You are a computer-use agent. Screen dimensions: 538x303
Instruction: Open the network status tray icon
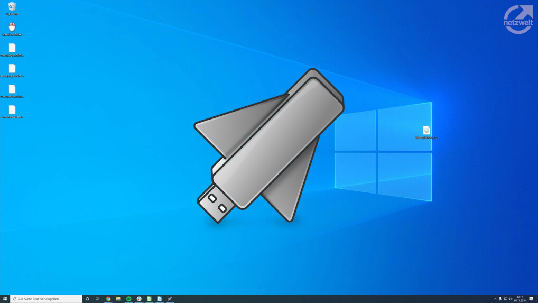click(x=505, y=299)
